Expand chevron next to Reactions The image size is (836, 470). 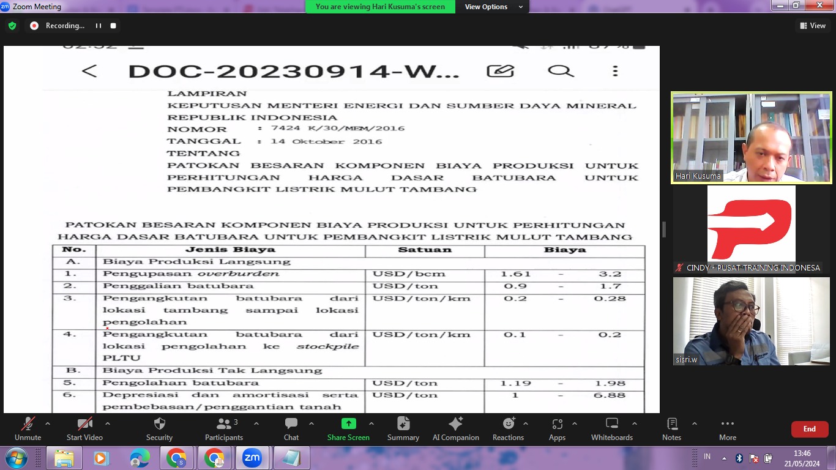(x=525, y=423)
